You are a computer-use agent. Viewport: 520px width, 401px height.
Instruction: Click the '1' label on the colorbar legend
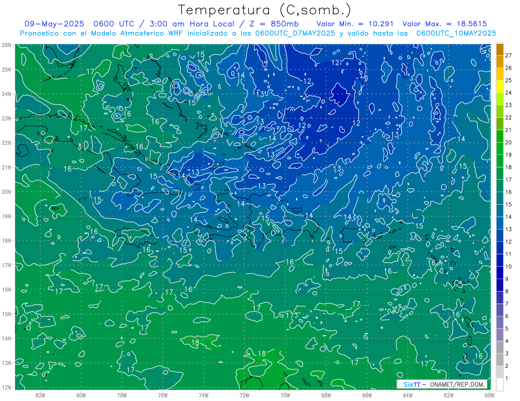507,379
